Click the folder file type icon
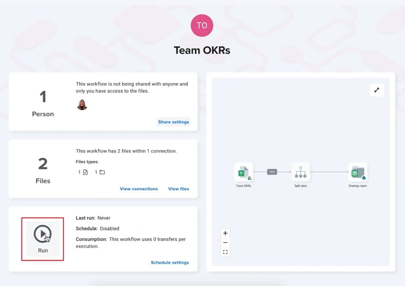The height and width of the screenshot is (286, 405). (102, 172)
